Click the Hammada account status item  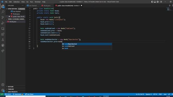pyautogui.click(x=18, y=94)
